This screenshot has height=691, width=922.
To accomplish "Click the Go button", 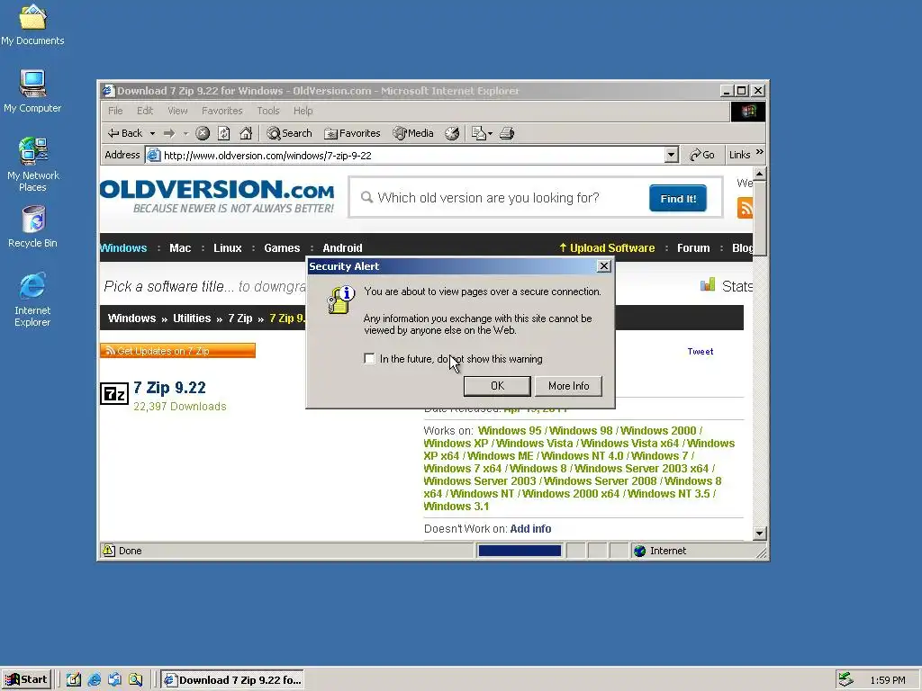I will (x=702, y=155).
